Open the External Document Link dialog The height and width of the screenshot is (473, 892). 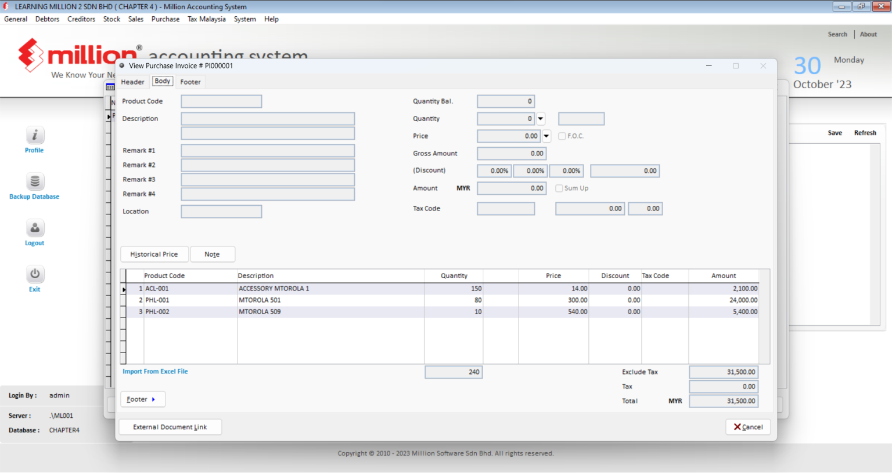170,427
